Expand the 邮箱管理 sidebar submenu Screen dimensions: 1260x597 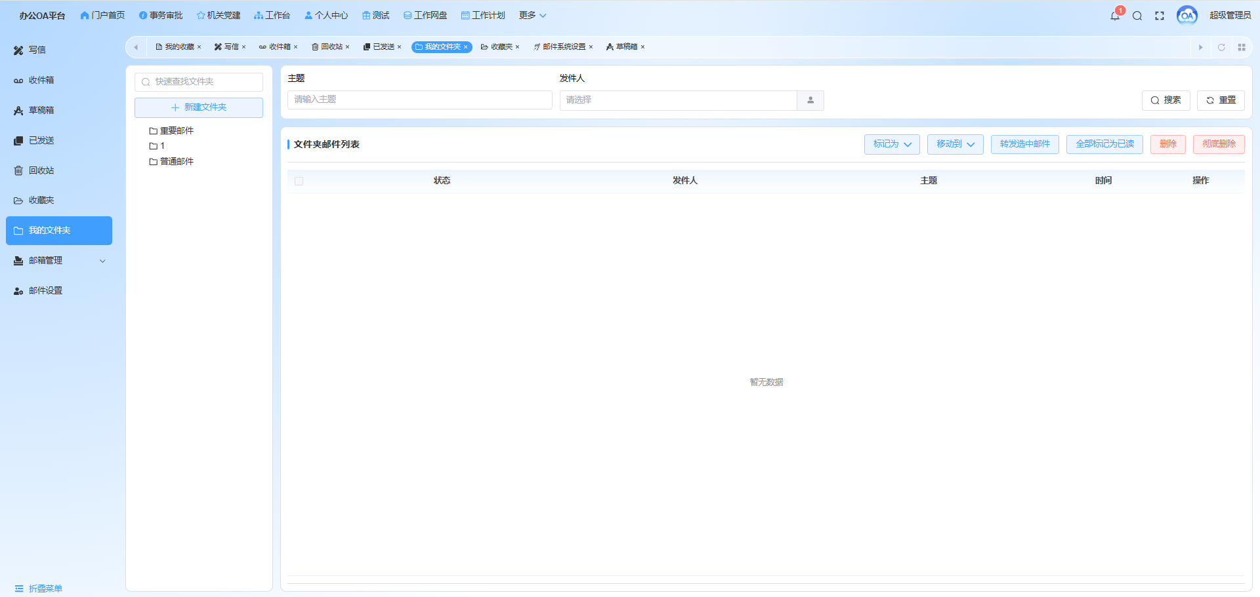59,260
